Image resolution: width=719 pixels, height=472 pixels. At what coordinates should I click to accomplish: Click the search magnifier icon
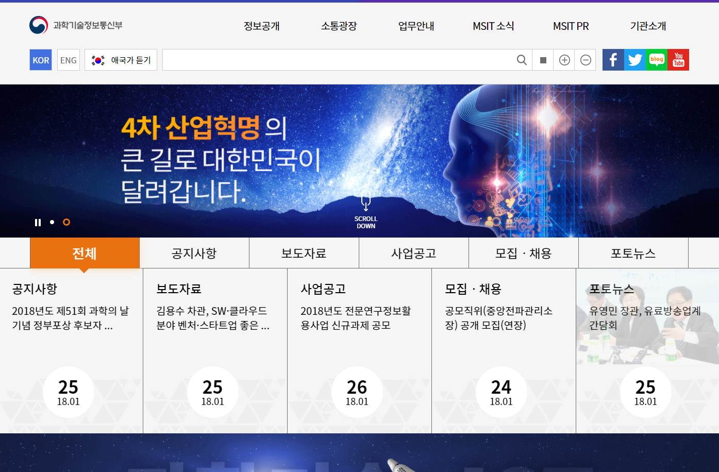(x=522, y=60)
